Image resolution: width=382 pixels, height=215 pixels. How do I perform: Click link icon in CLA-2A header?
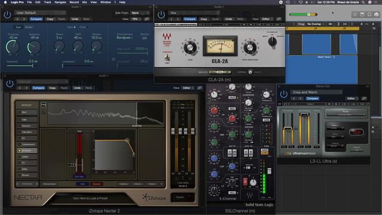(x=279, y=19)
